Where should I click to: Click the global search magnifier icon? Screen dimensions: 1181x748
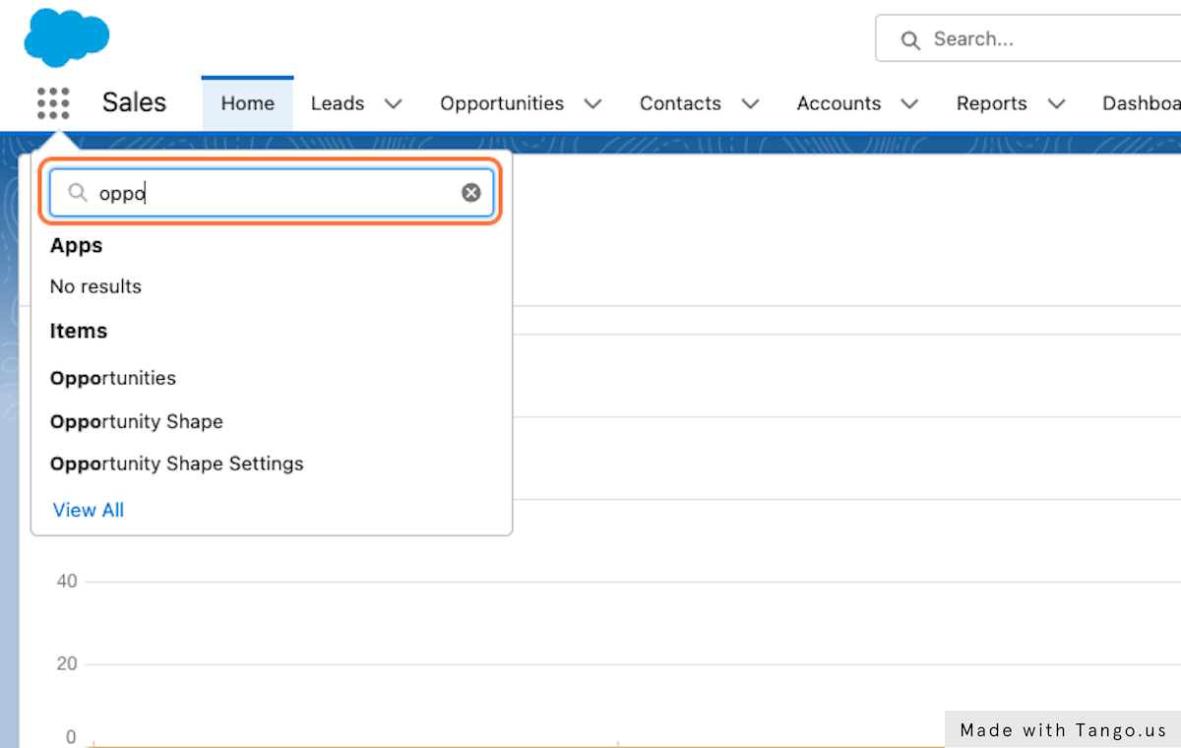point(910,40)
